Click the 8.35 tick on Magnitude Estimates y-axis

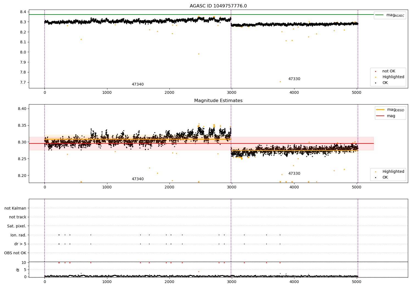22,126
